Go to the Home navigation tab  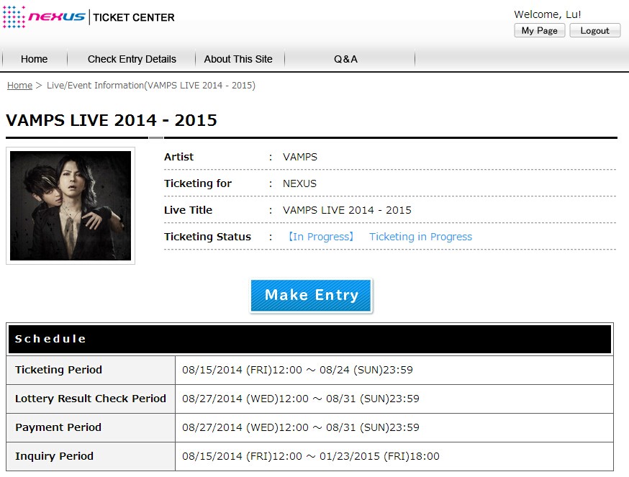(x=35, y=59)
